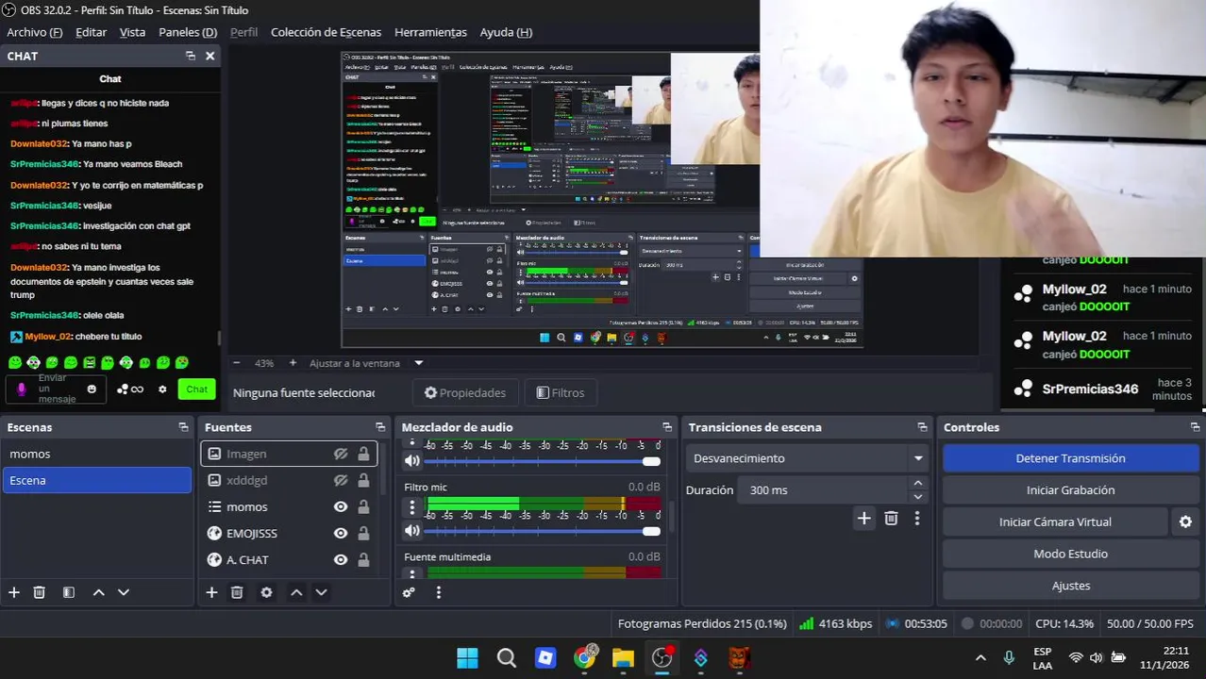
Task: Select the momos scene
Action: tap(96, 454)
